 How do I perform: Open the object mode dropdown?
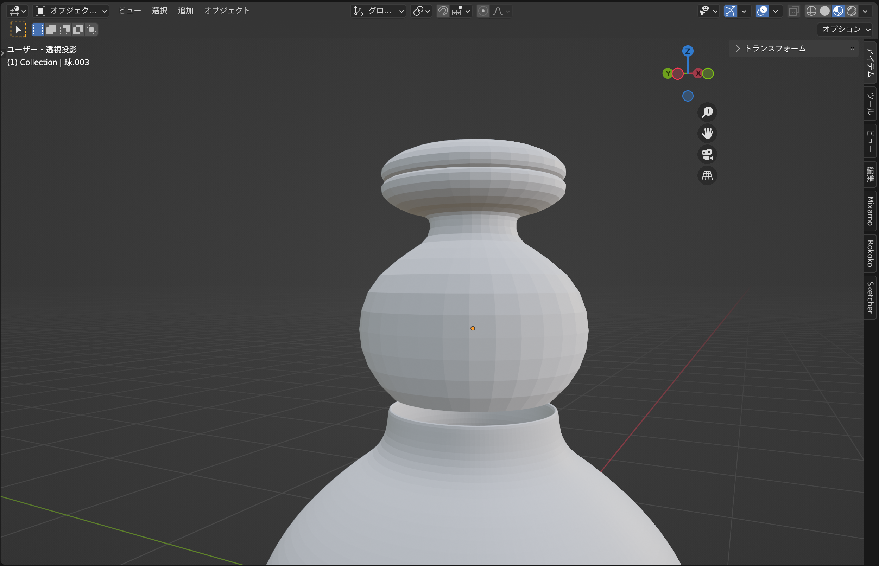71,11
